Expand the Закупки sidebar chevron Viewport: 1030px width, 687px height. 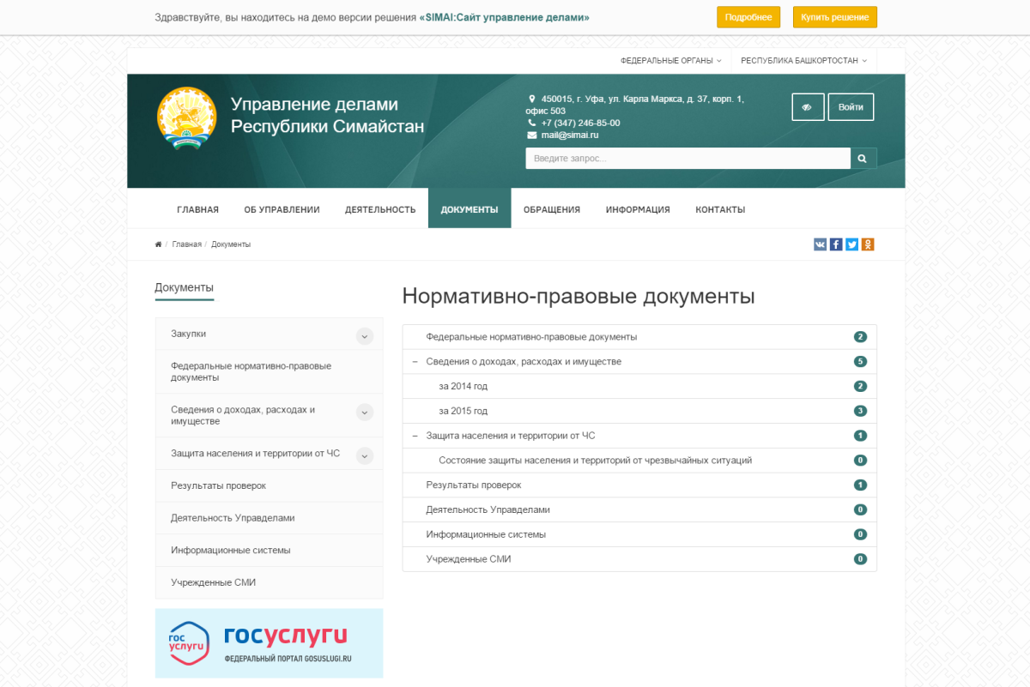point(365,335)
